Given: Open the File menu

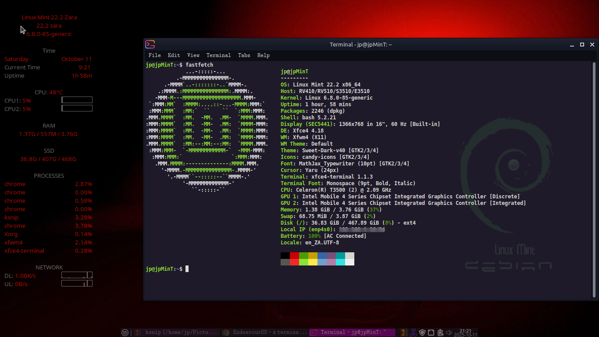Looking at the screenshot, I should click(154, 55).
